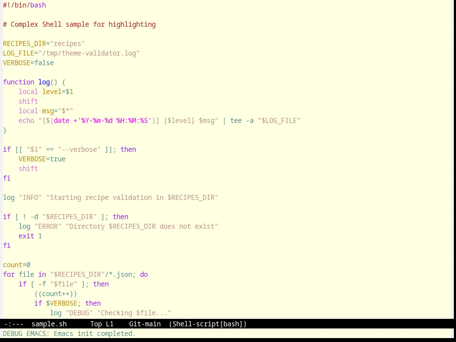Click the "DEBUG" "Checking $file..." log line
456x342 pixels.
(110, 313)
